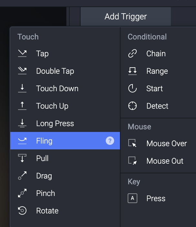196x227 pixels.
Task: Click the Detect crosshair icon
Action: click(132, 106)
